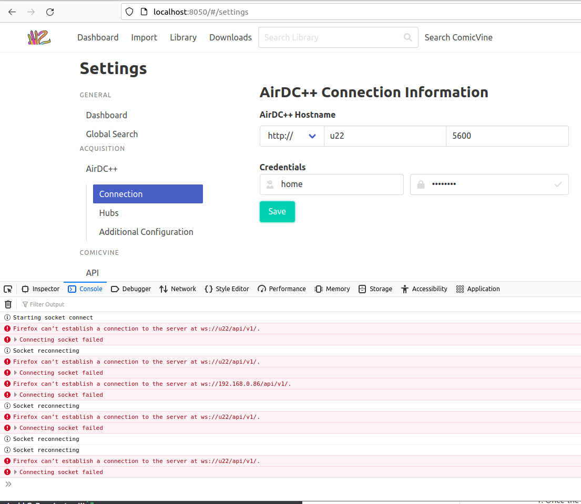The width and height of the screenshot is (581, 504).
Task: Select Dashboard in the settings sidebar
Action: point(107,115)
